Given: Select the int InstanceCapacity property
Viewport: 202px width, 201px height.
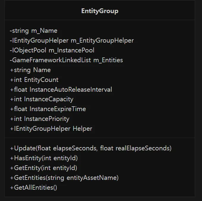Looking at the screenshot, I should click(x=42, y=99).
